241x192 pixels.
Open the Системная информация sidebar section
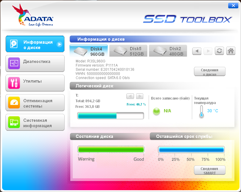pyautogui.click(x=35, y=122)
